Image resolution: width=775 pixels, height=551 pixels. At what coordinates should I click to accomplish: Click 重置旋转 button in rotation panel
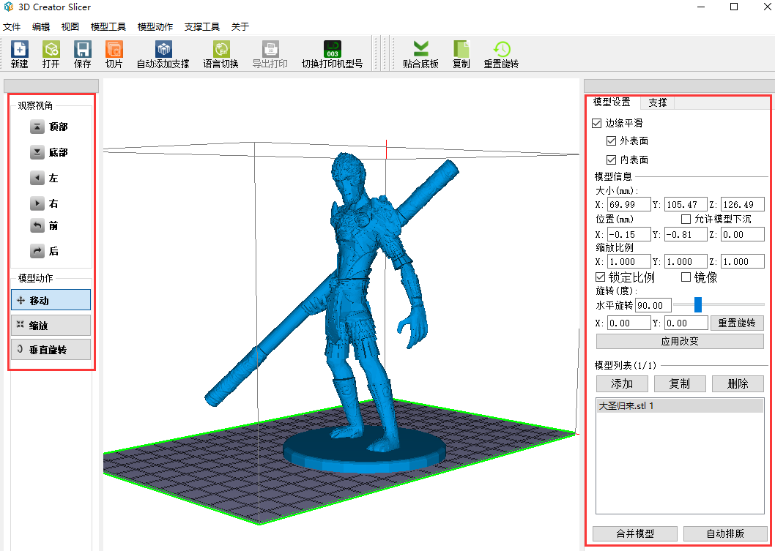click(737, 323)
